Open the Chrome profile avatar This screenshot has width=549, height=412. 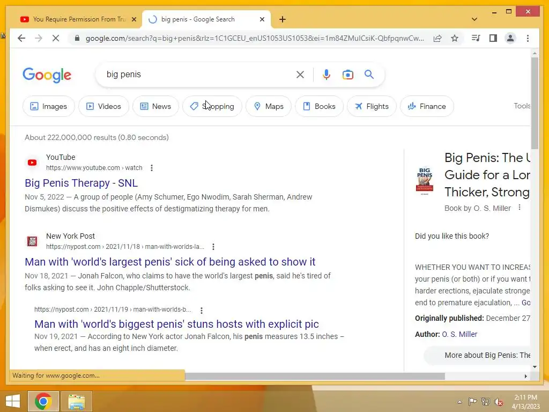(x=510, y=38)
